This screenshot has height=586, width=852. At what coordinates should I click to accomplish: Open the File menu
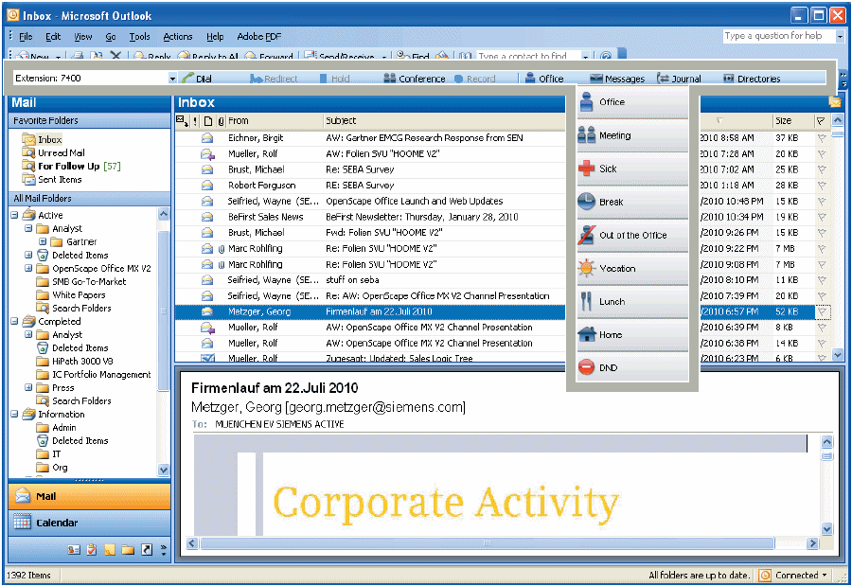26,36
